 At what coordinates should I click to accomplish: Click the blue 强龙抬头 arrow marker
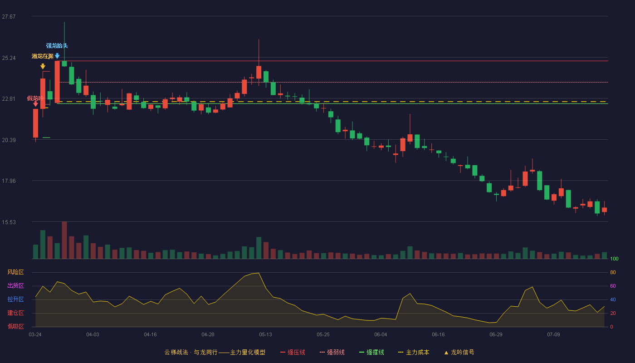(57, 56)
